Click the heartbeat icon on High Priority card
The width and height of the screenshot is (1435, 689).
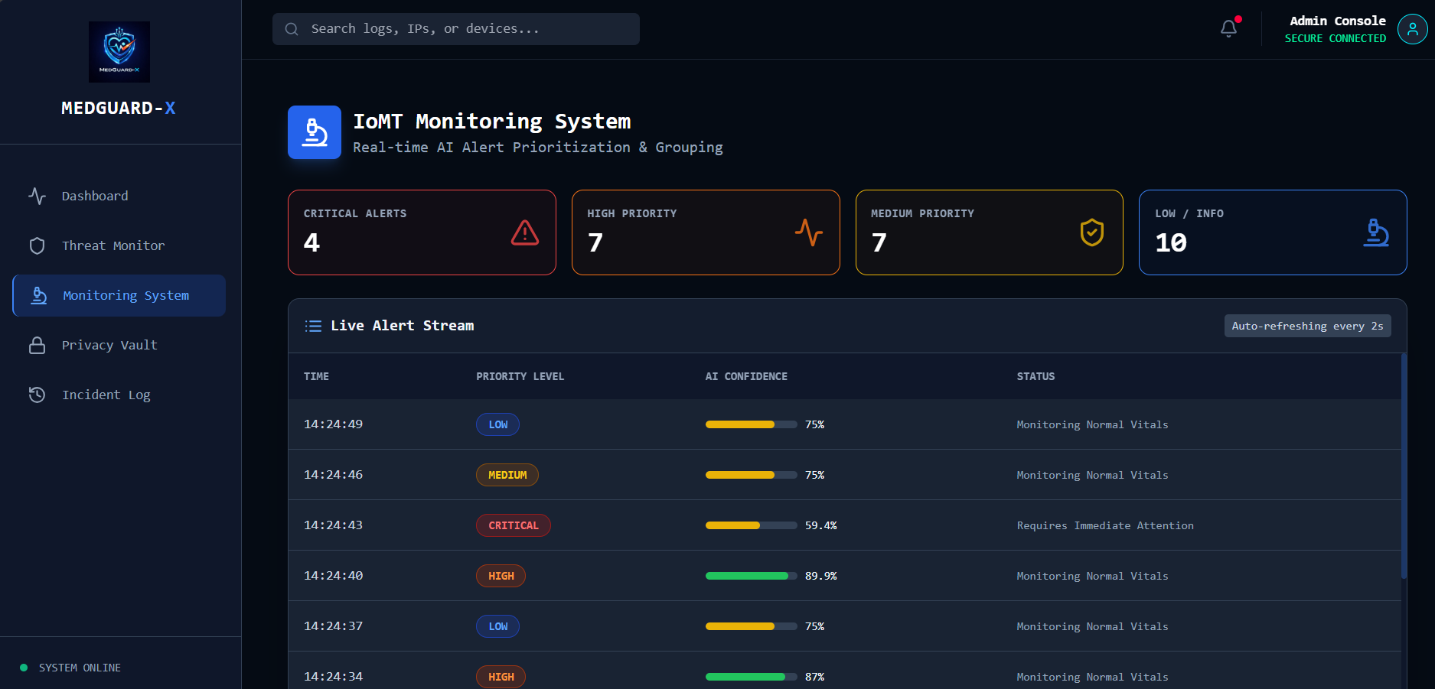click(x=808, y=232)
